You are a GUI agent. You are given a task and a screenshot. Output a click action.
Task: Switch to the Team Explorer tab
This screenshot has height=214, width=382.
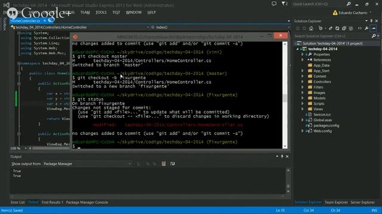point(336,202)
